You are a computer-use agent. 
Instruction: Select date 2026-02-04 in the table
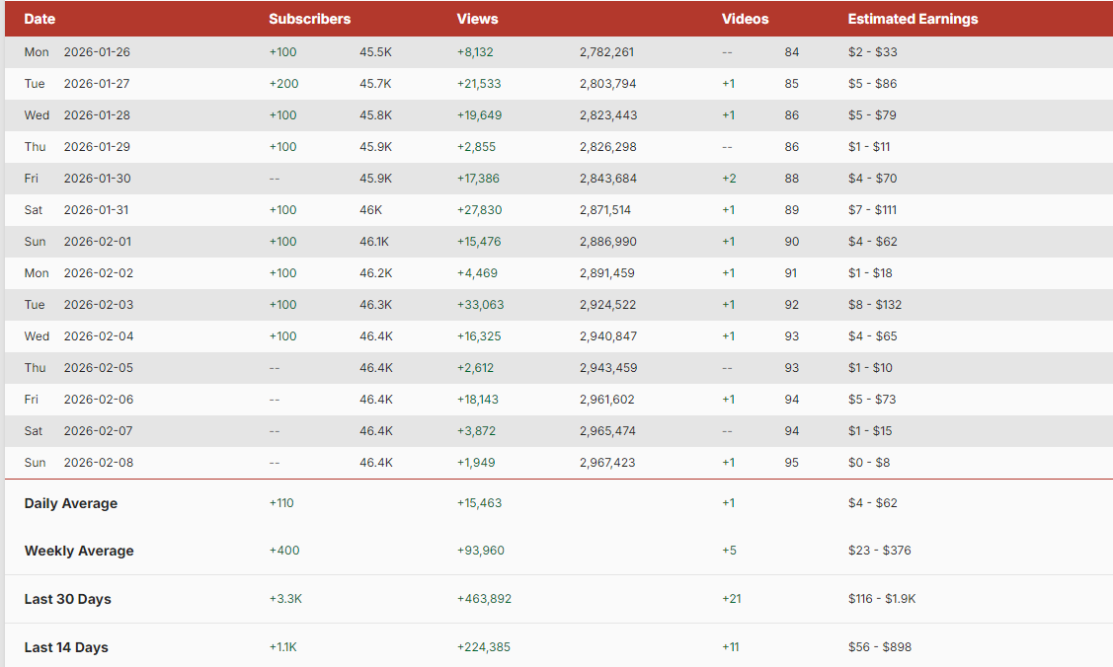(x=99, y=336)
